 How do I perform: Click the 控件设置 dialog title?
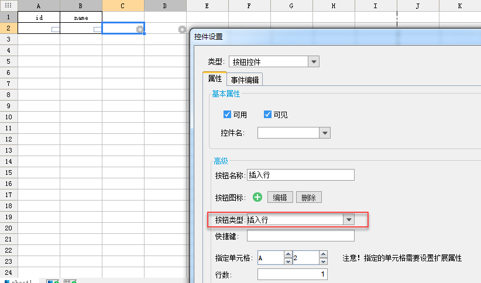pyautogui.click(x=208, y=37)
